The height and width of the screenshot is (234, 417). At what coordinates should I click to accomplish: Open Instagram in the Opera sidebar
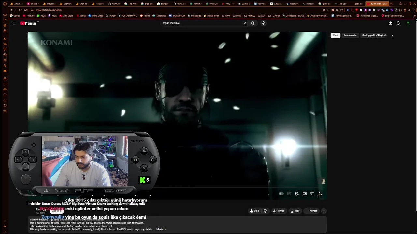[x=5, y=60]
